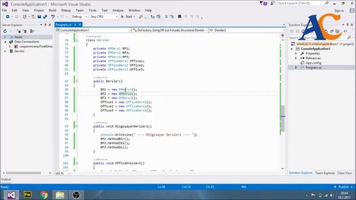Pin the Server Explorer panel

point(46,24)
